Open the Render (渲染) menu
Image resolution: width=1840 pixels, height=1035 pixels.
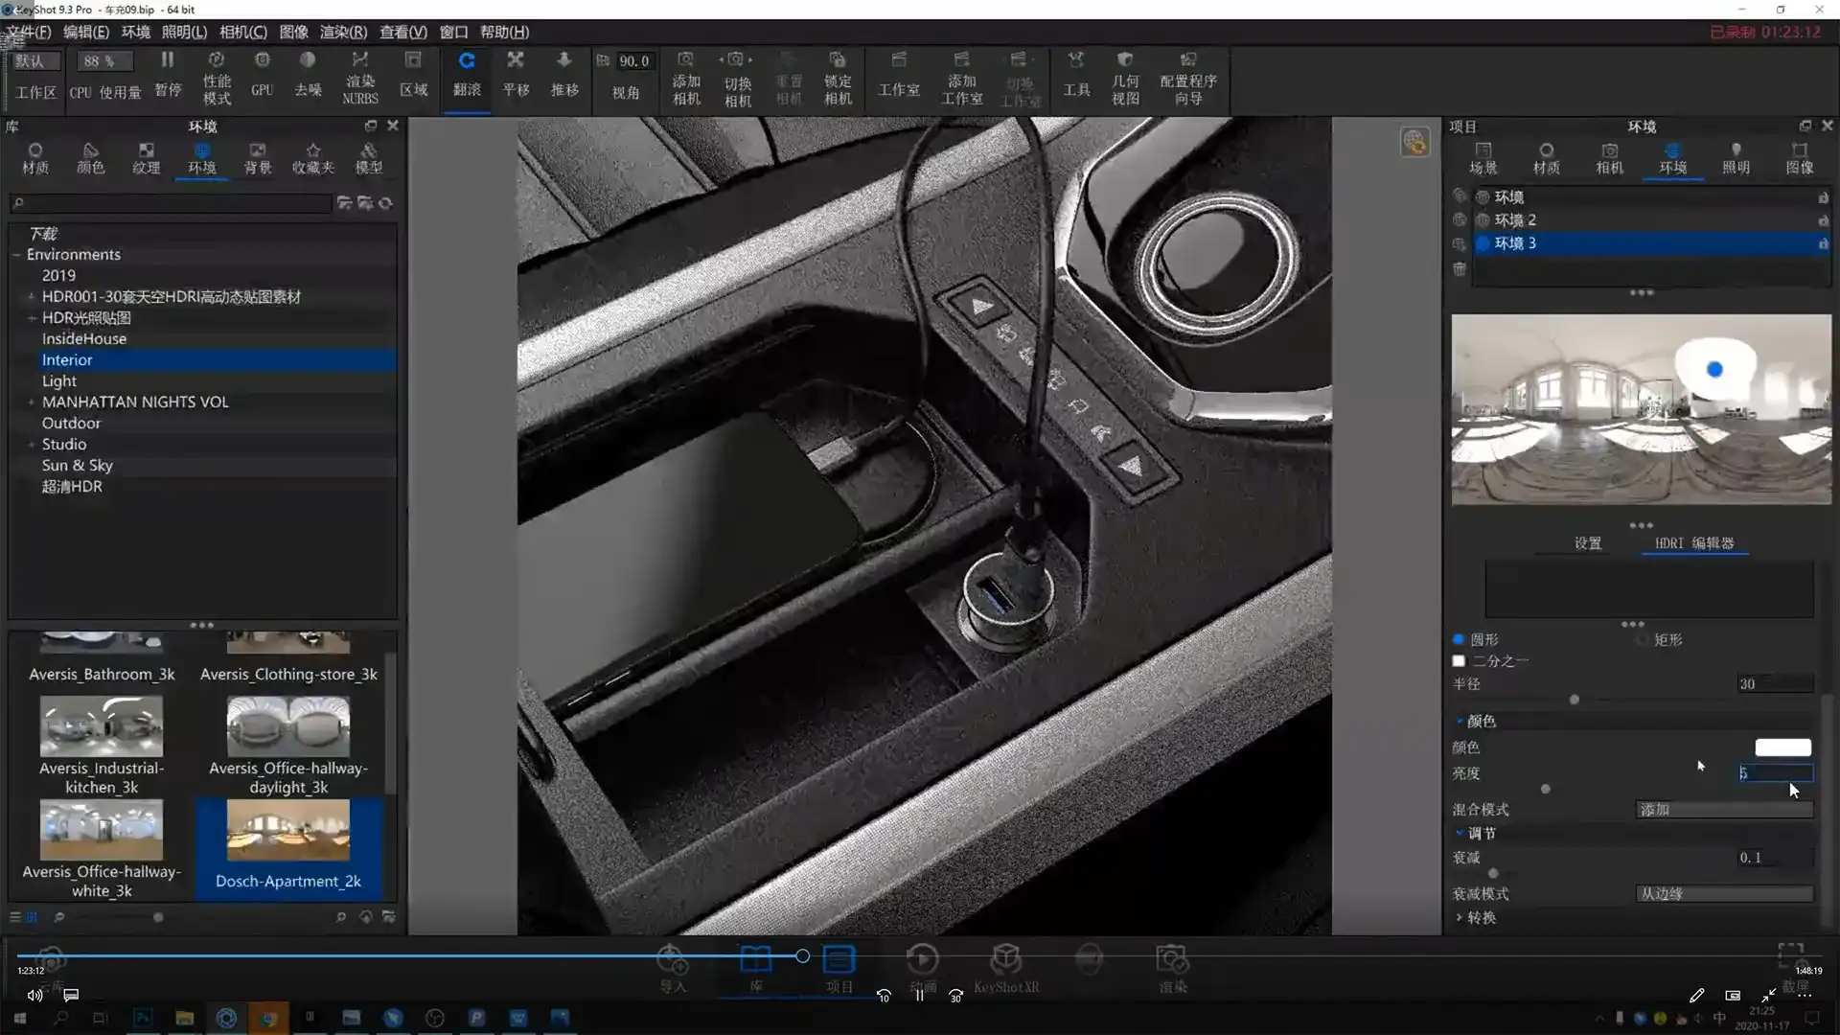point(342,32)
